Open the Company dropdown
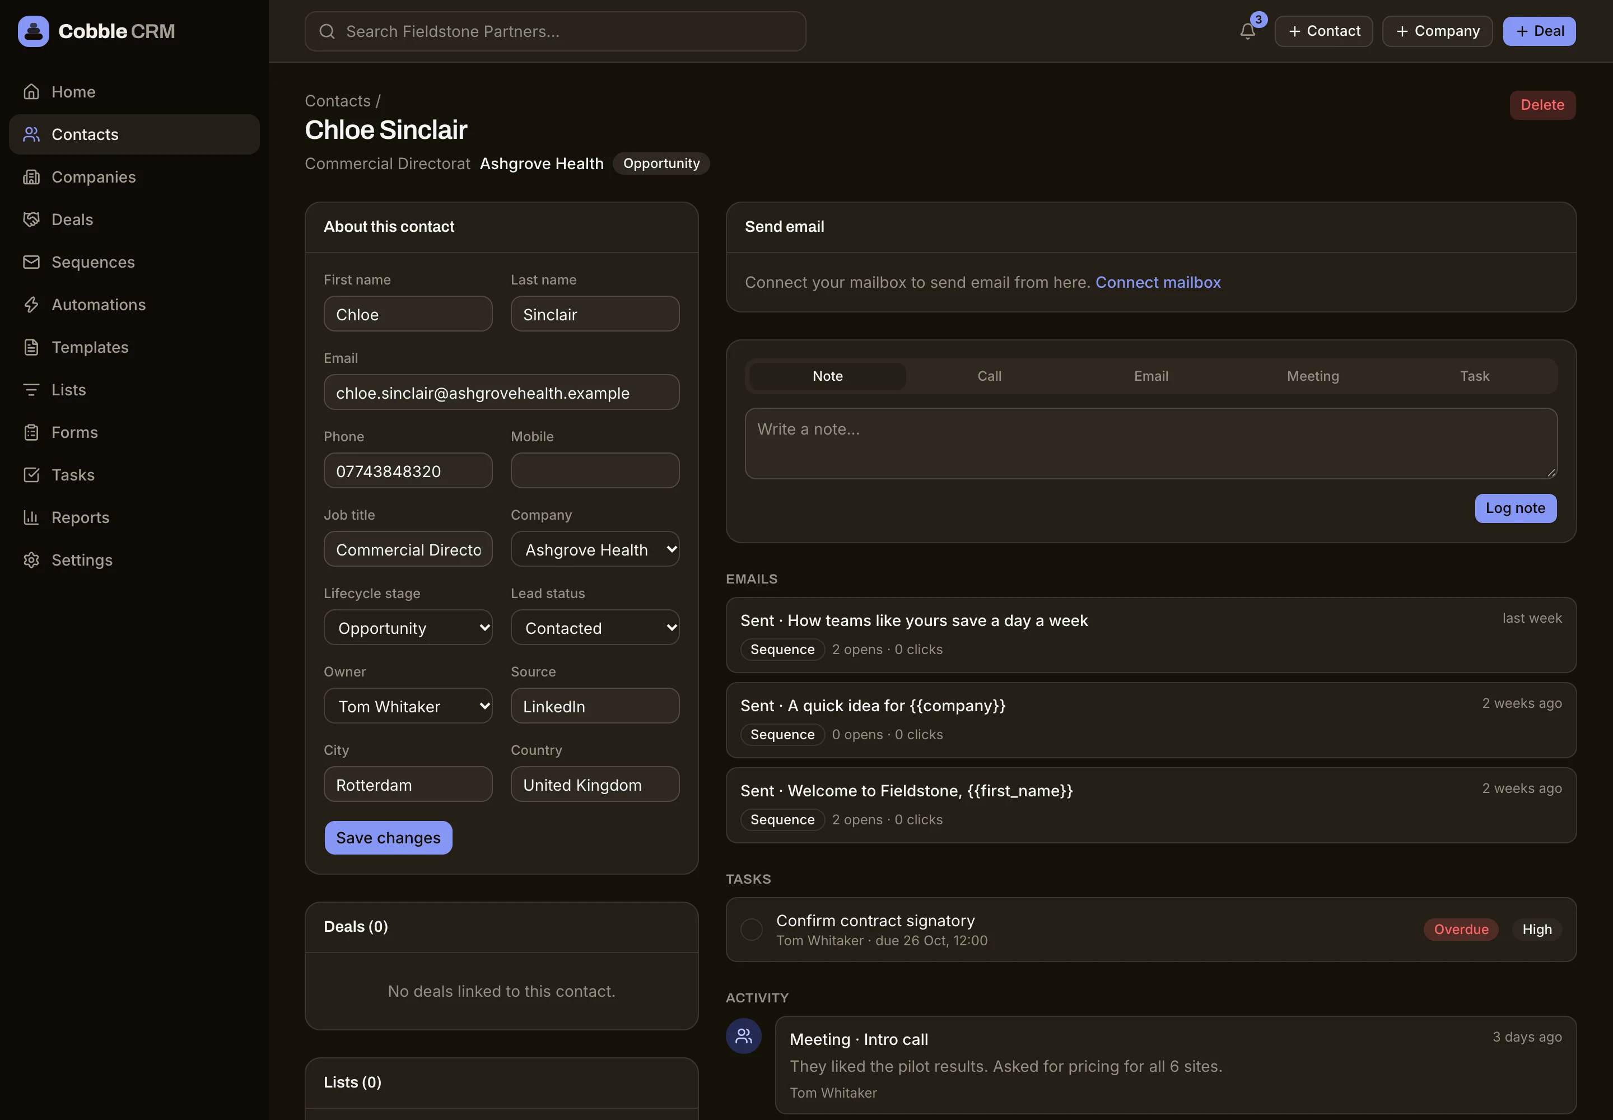 (x=595, y=549)
